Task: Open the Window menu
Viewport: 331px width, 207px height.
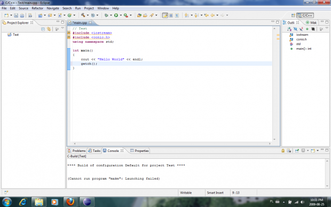Action: point(103,8)
